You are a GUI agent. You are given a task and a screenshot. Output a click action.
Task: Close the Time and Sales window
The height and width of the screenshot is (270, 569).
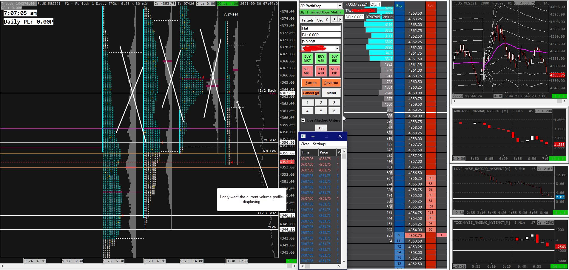coord(340,136)
